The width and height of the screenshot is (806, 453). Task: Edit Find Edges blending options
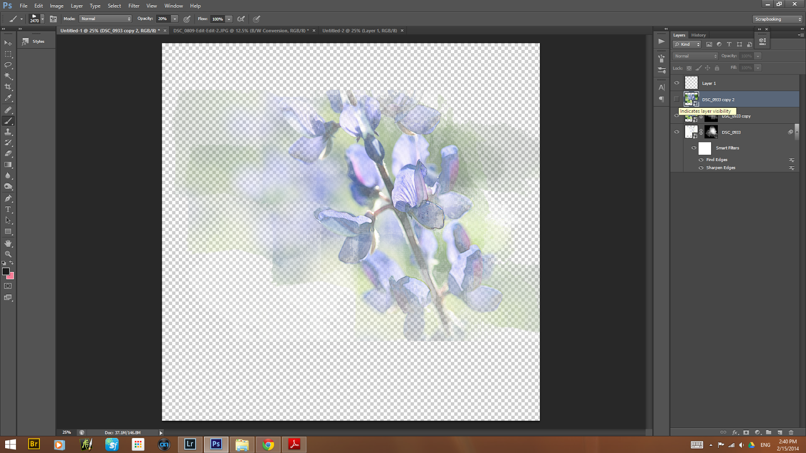click(x=791, y=160)
